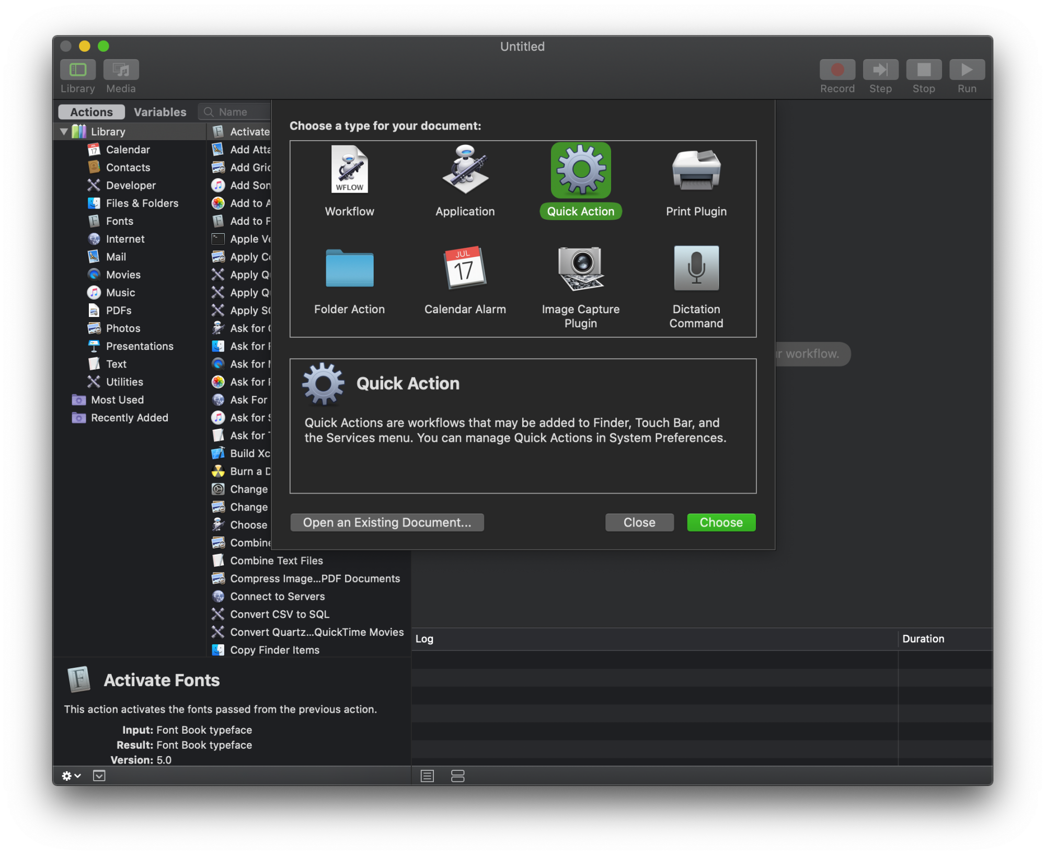Click the Duration column header
Image resolution: width=1045 pixels, height=855 pixels.
[x=945, y=639]
